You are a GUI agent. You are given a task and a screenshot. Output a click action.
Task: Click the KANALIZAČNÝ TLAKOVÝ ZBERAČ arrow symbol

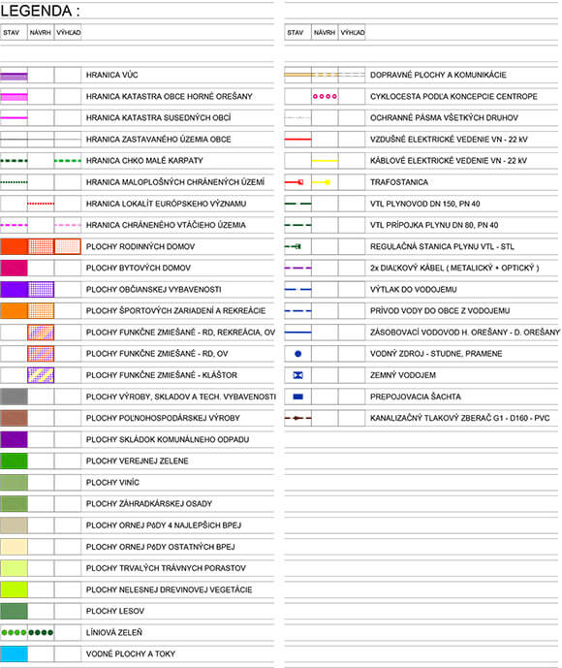coord(298,418)
